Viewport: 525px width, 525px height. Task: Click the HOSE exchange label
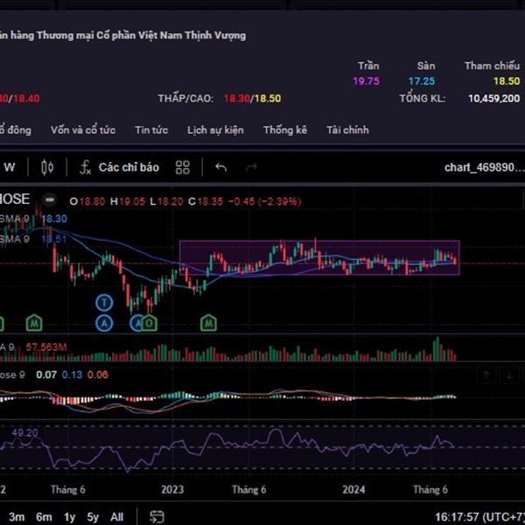(x=15, y=199)
